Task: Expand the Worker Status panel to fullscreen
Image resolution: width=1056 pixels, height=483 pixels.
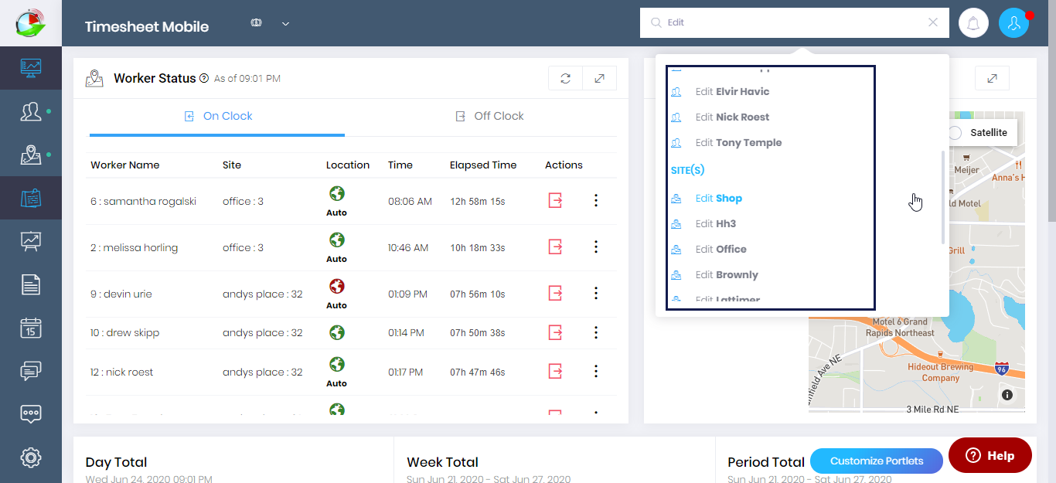Action: pyautogui.click(x=600, y=78)
